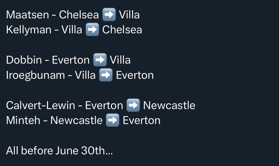Click the arrow emoji after Chelsea in Maatsen line
279x166 pixels.
pos(109,14)
